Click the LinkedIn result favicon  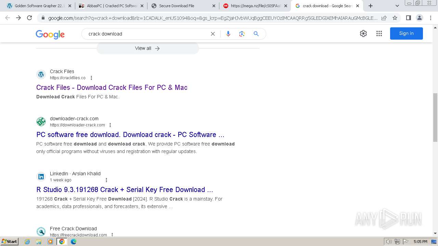click(x=41, y=177)
